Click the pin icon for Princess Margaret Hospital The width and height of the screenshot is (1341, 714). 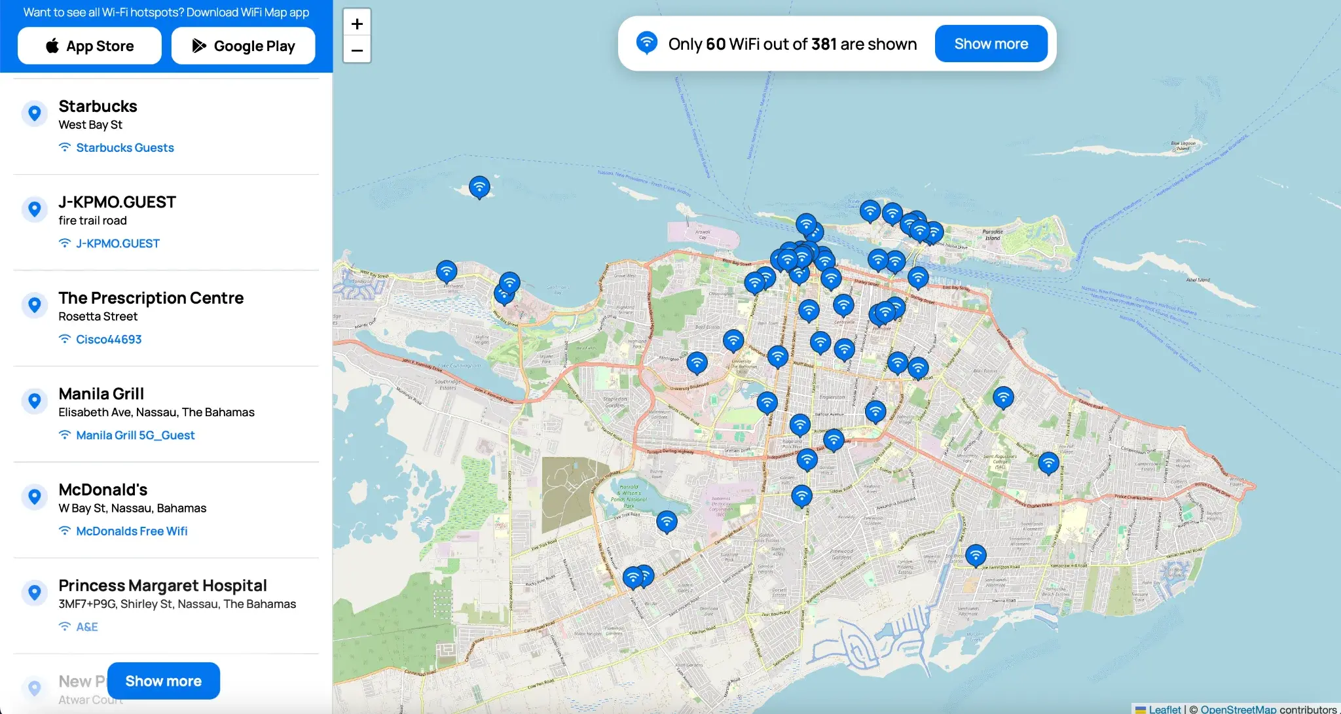click(x=35, y=593)
